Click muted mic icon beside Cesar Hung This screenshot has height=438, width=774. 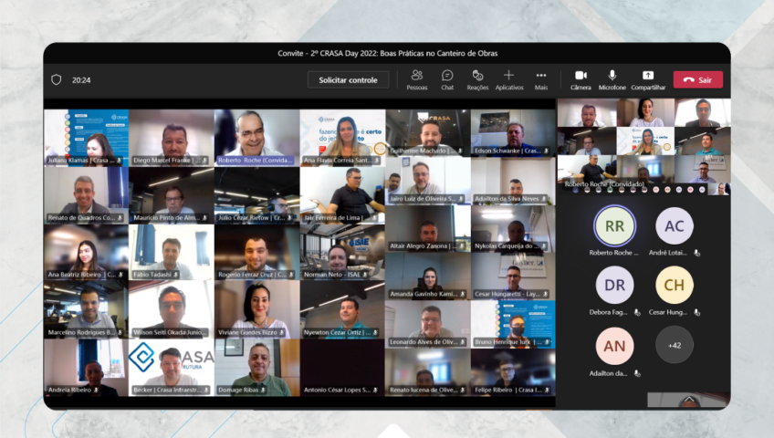point(696,312)
